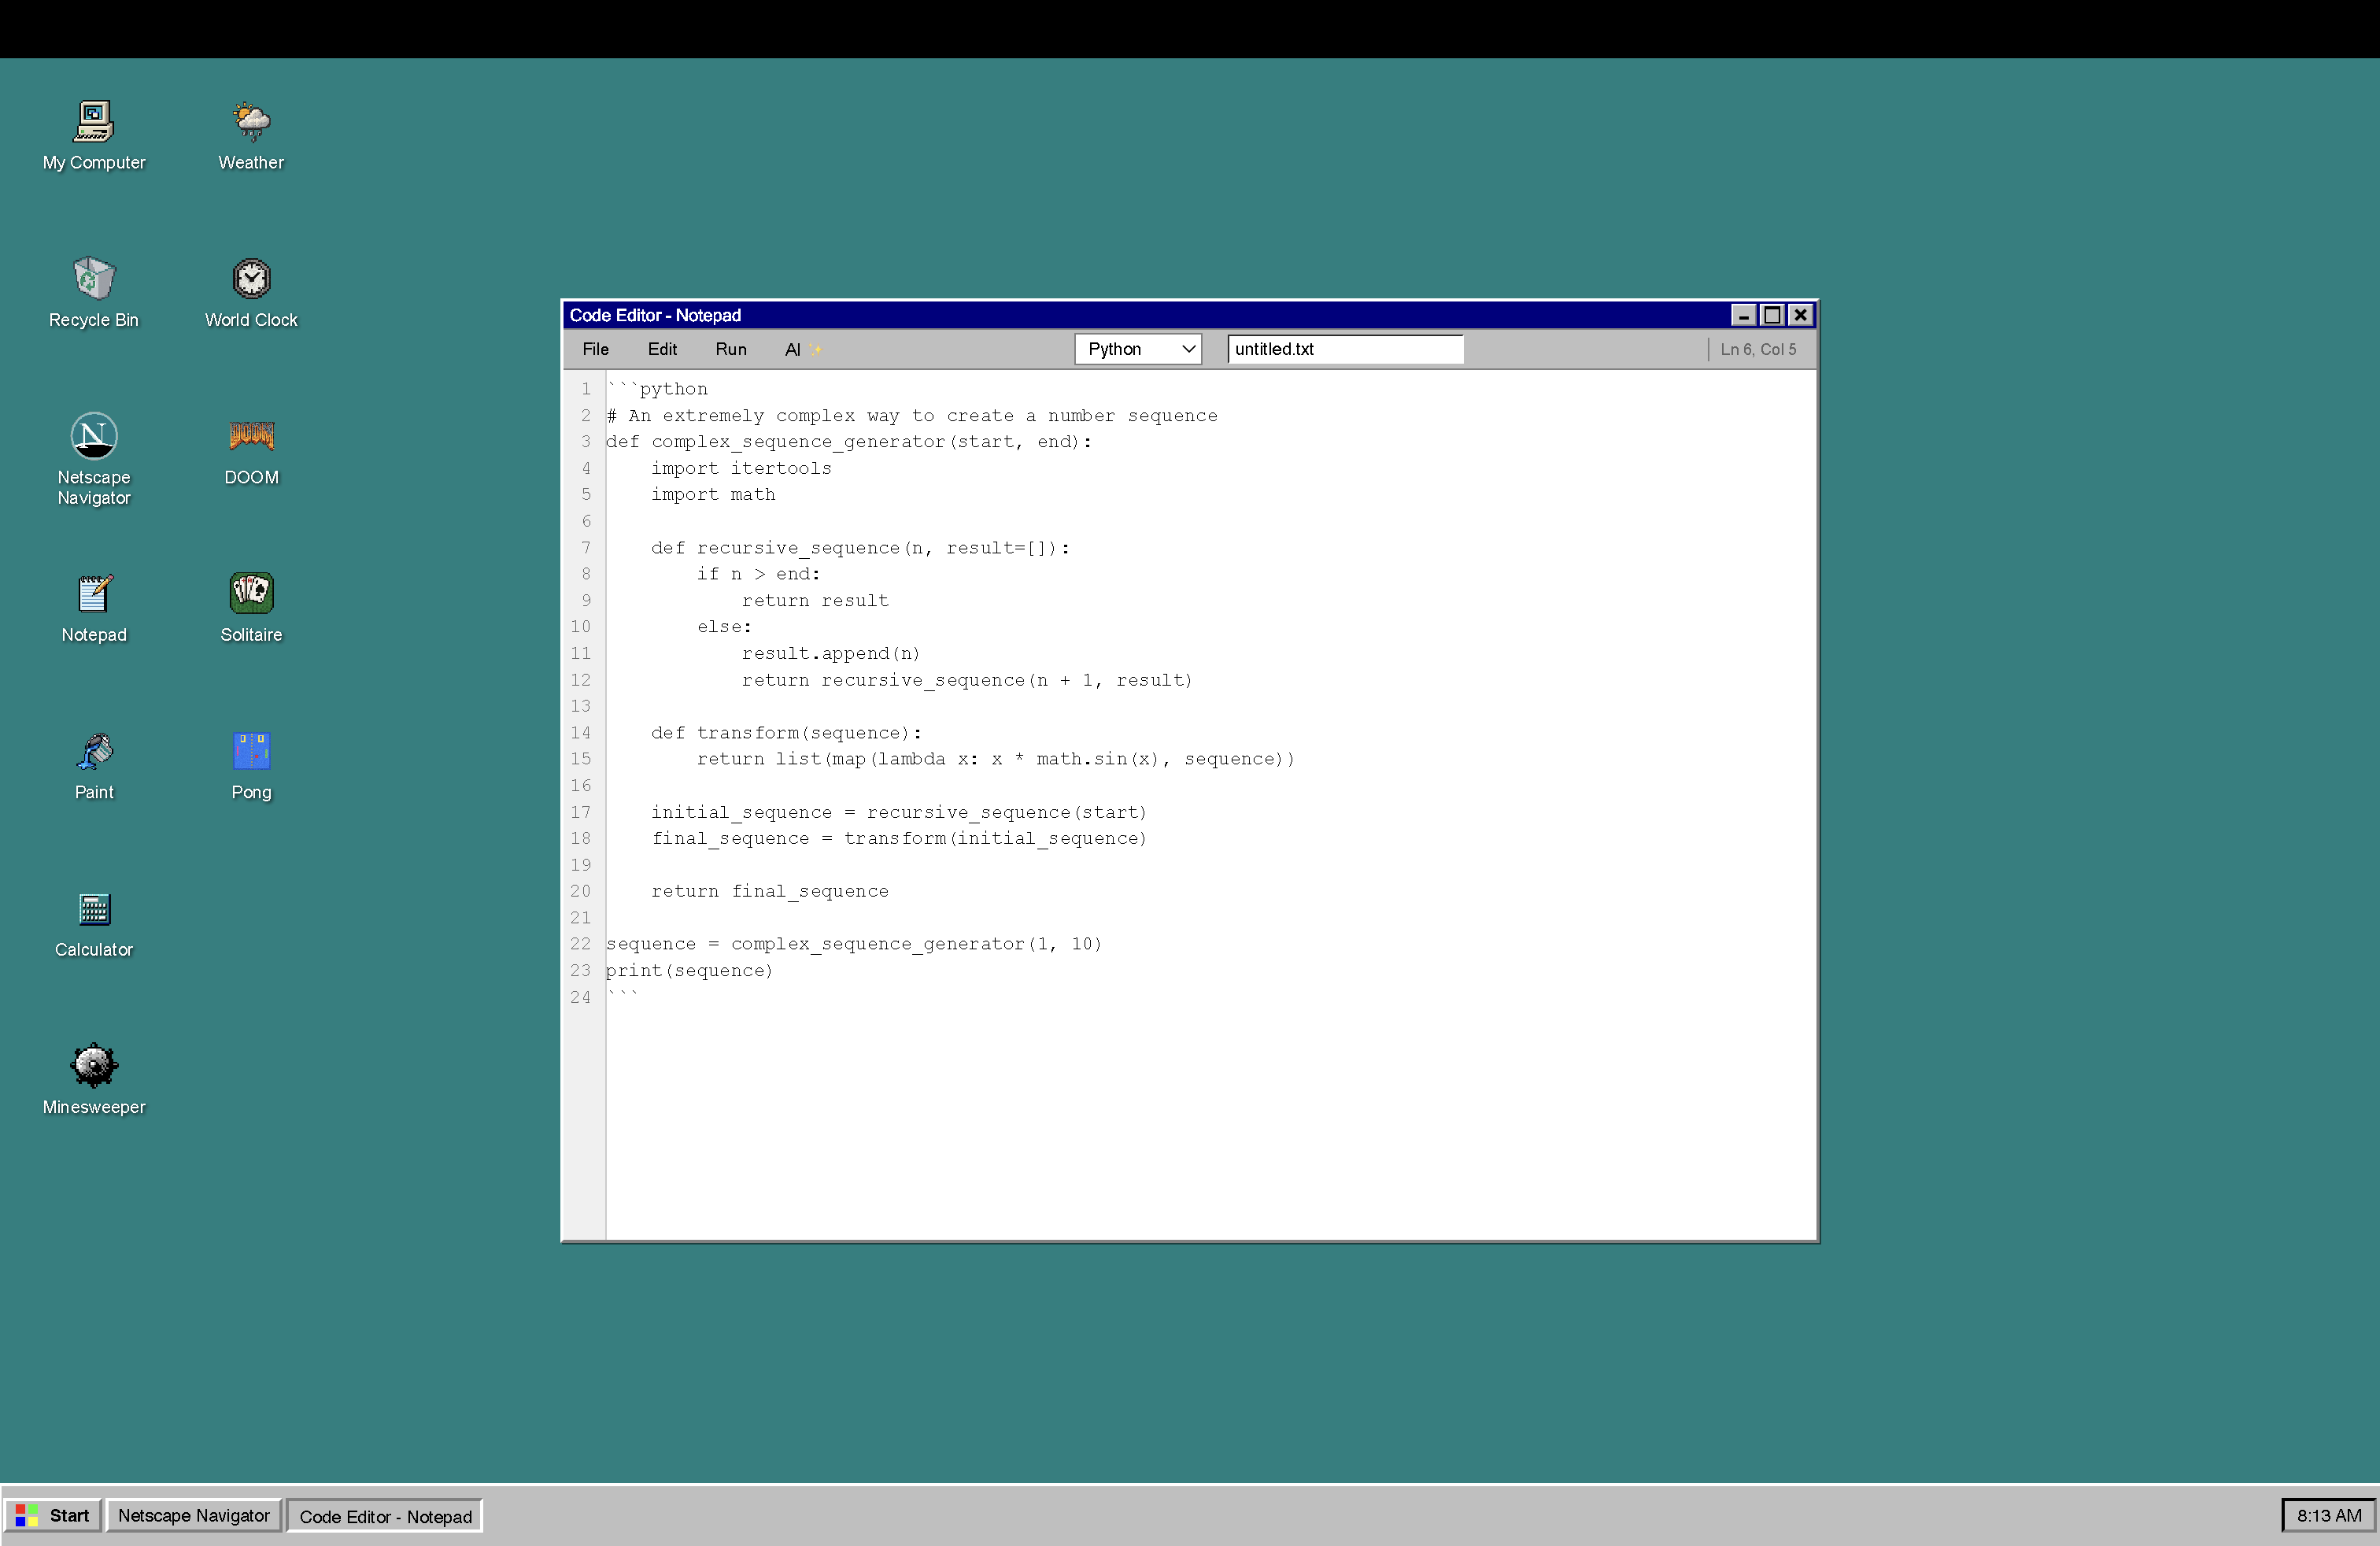This screenshot has height=1546, width=2380.
Task: Switch to Netscape Navigator in taskbar
Action: pos(194,1516)
